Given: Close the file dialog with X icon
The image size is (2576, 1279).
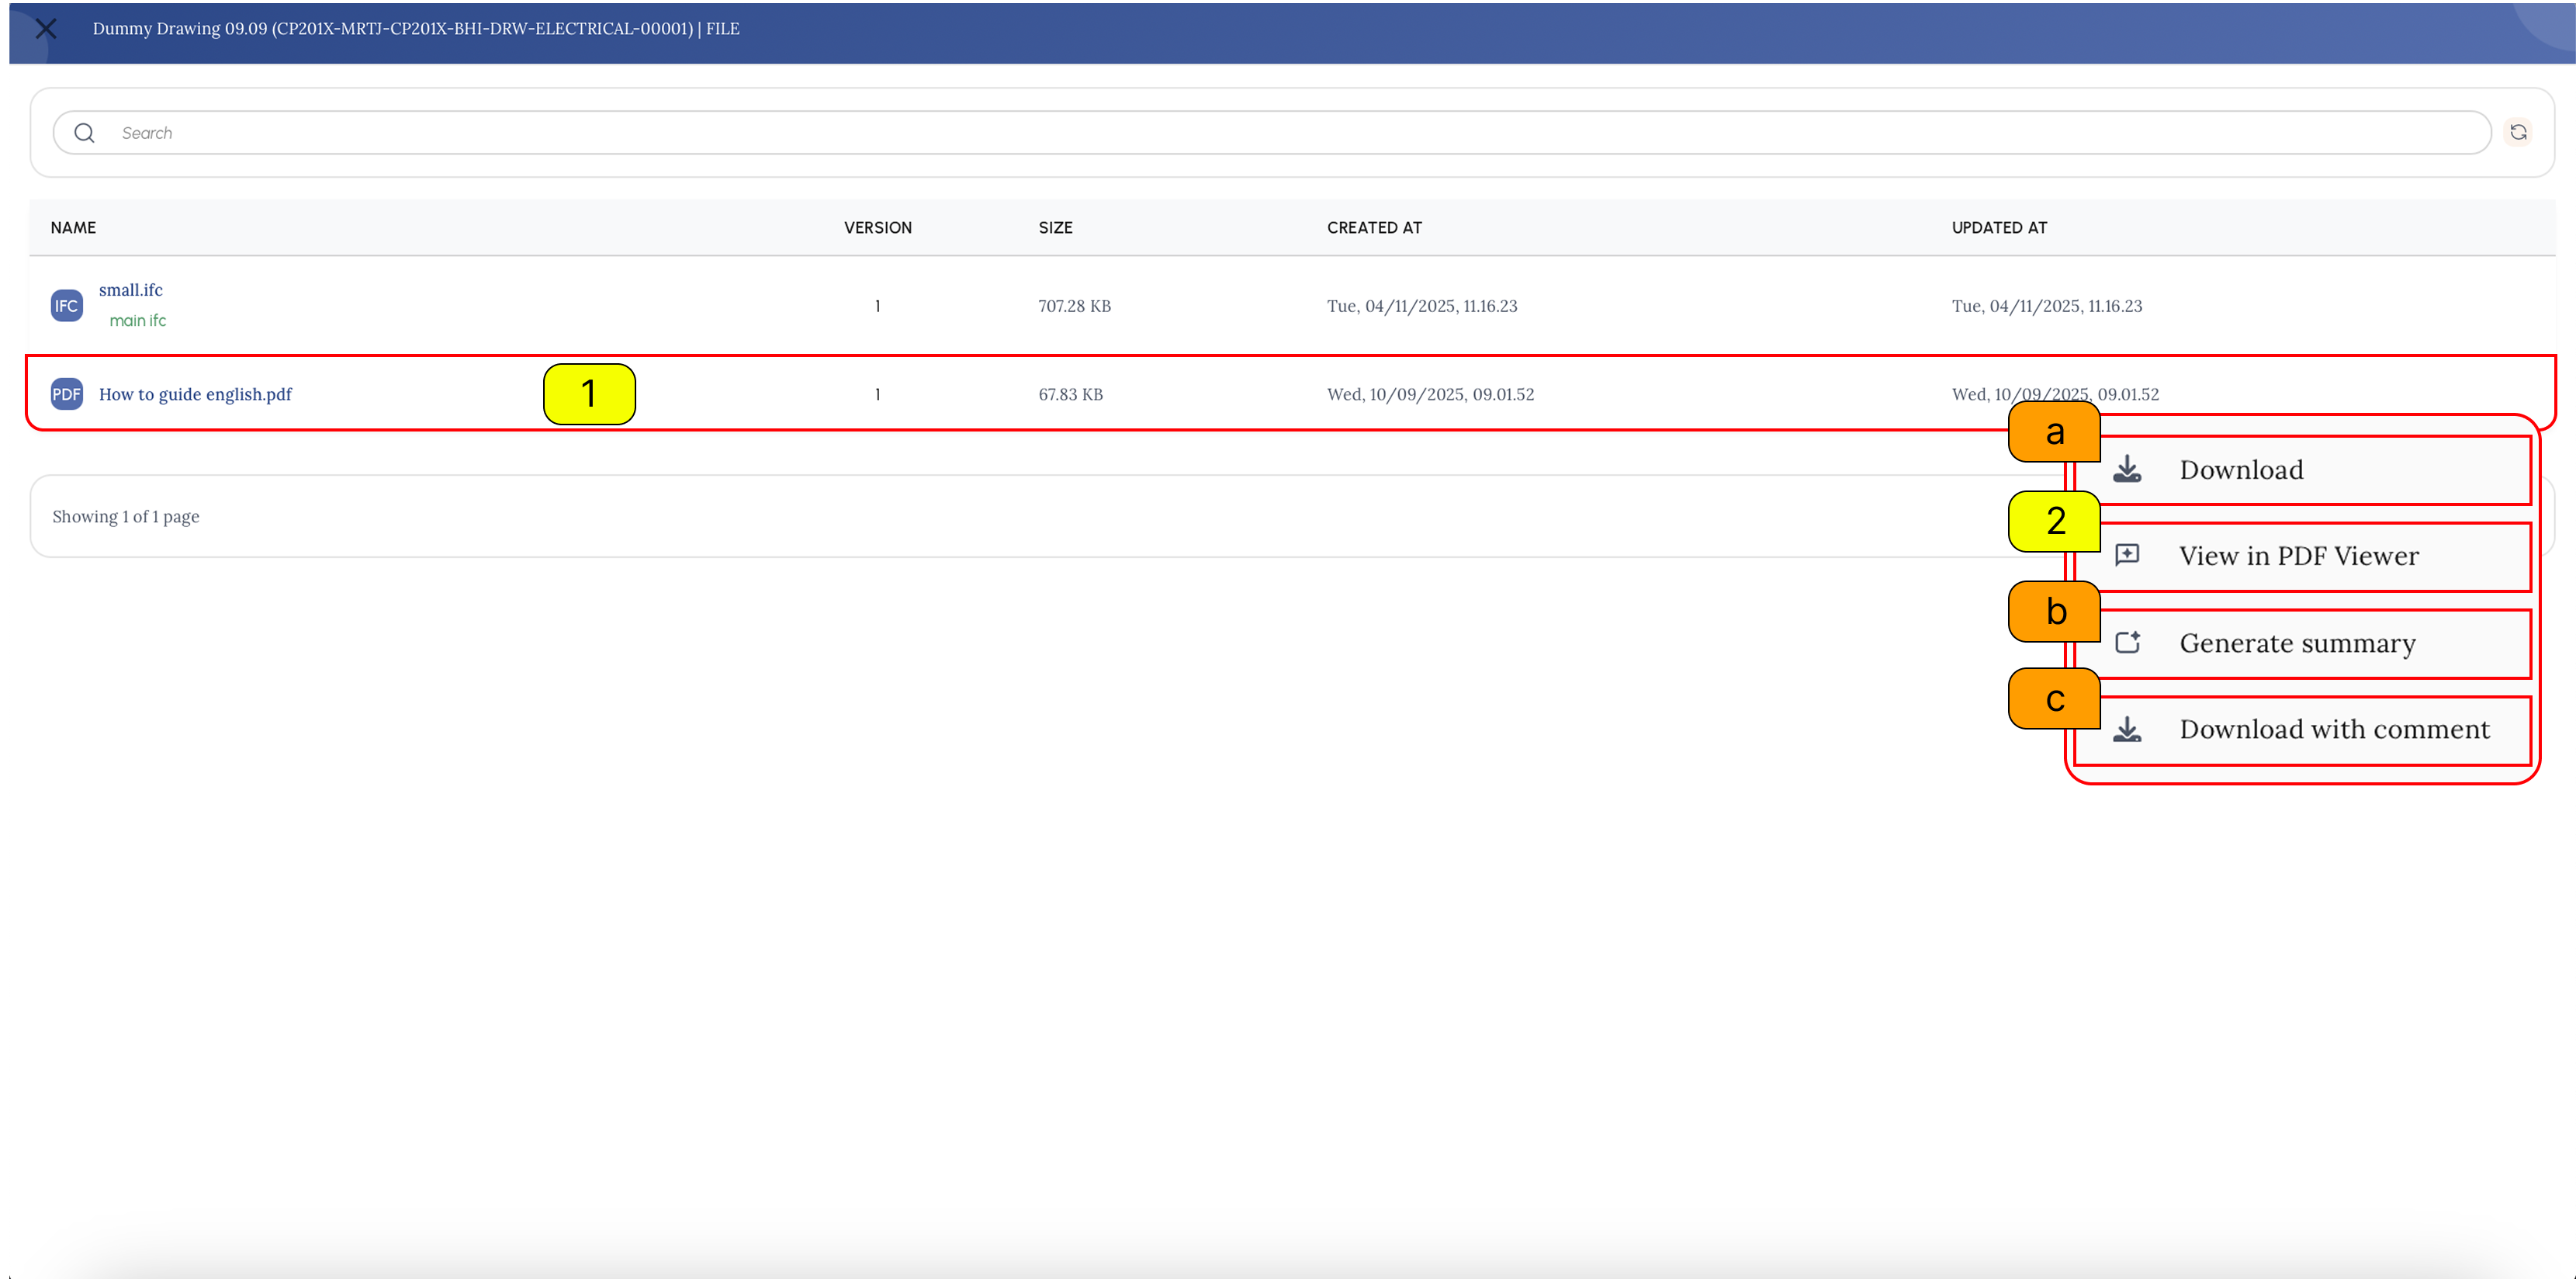Looking at the screenshot, I should 46,29.
